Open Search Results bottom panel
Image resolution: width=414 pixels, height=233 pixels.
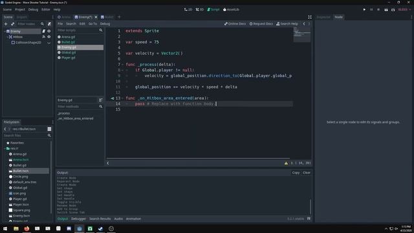100,219
